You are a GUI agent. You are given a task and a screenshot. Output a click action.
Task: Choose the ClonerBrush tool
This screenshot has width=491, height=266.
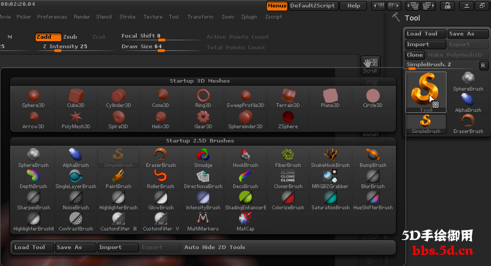288,179
